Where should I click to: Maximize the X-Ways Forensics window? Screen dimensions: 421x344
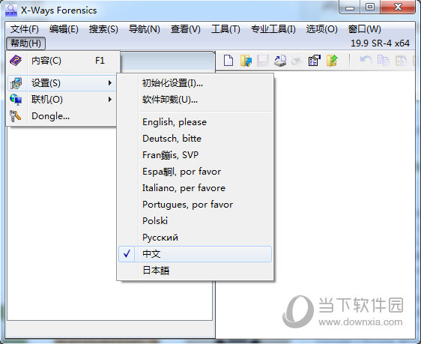[370, 7]
